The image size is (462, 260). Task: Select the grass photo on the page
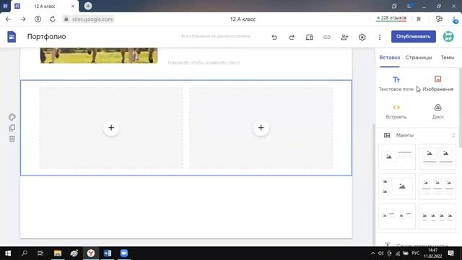(x=99, y=56)
